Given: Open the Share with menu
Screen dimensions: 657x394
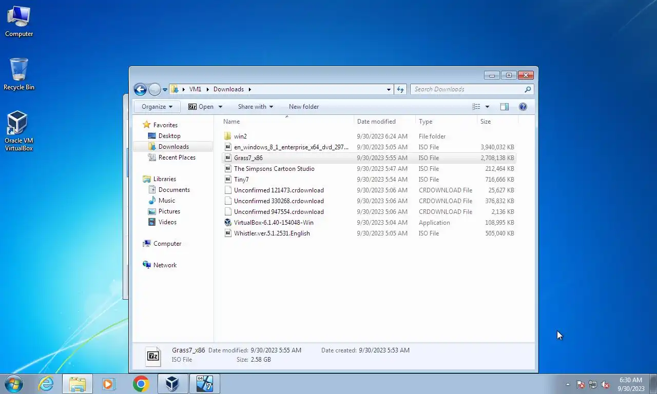Looking at the screenshot, I should 256,107.
